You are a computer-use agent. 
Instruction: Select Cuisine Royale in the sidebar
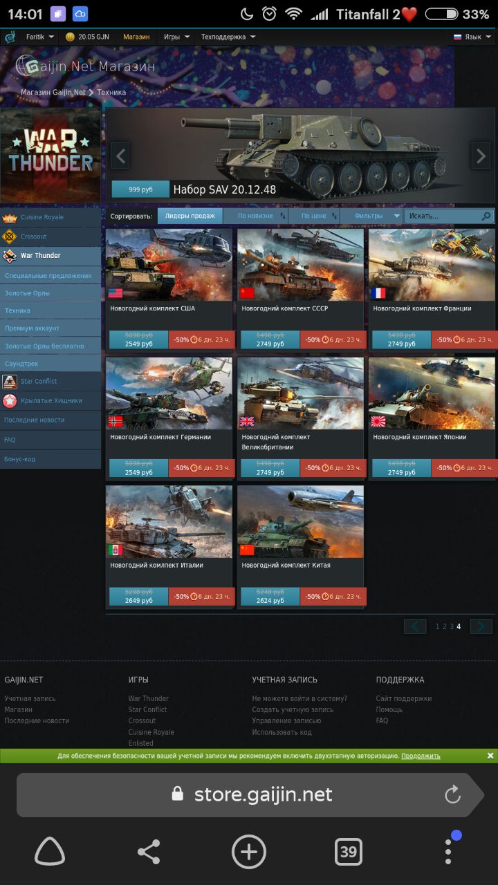[x=50, y=217]
